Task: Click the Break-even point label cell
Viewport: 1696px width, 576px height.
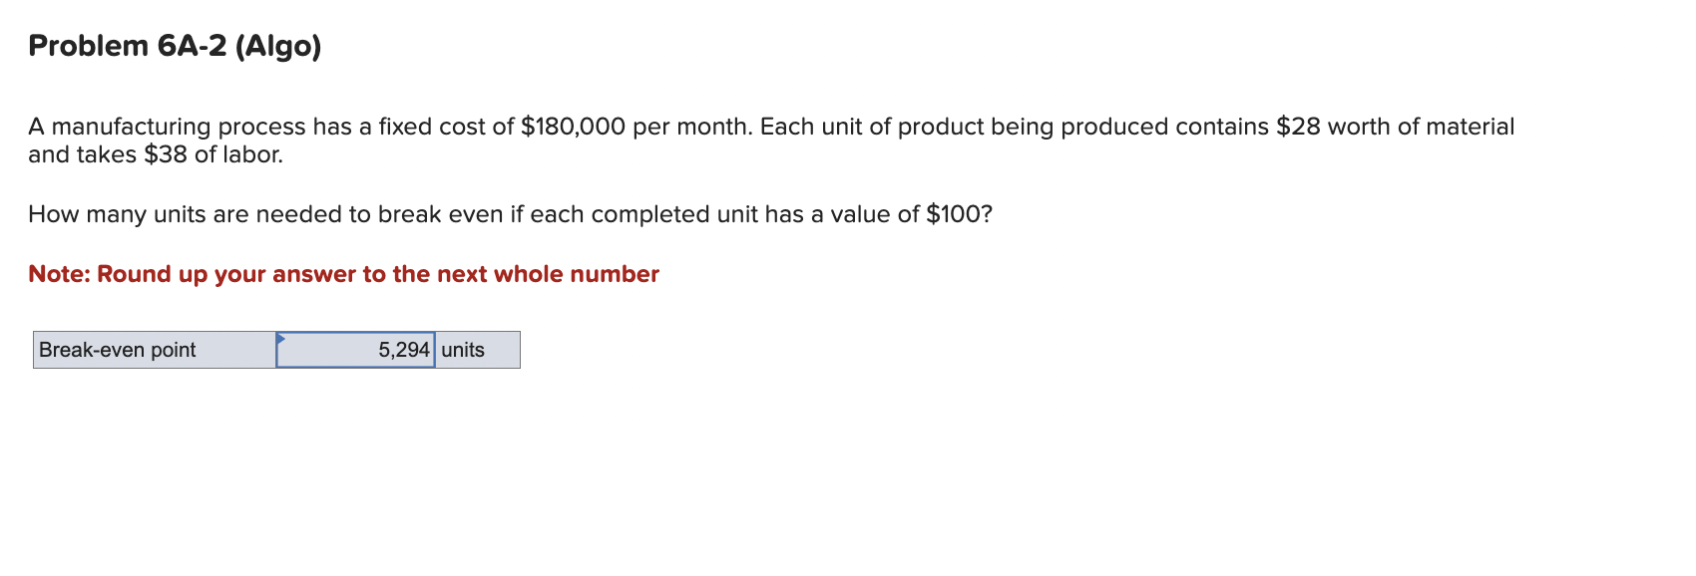Action: coord(117,350)
